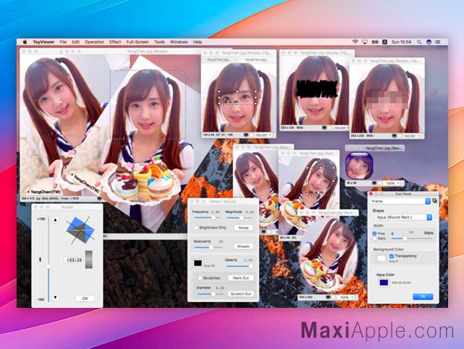Open the Edit menu
The image size is (464, 349).
(76, 42)
